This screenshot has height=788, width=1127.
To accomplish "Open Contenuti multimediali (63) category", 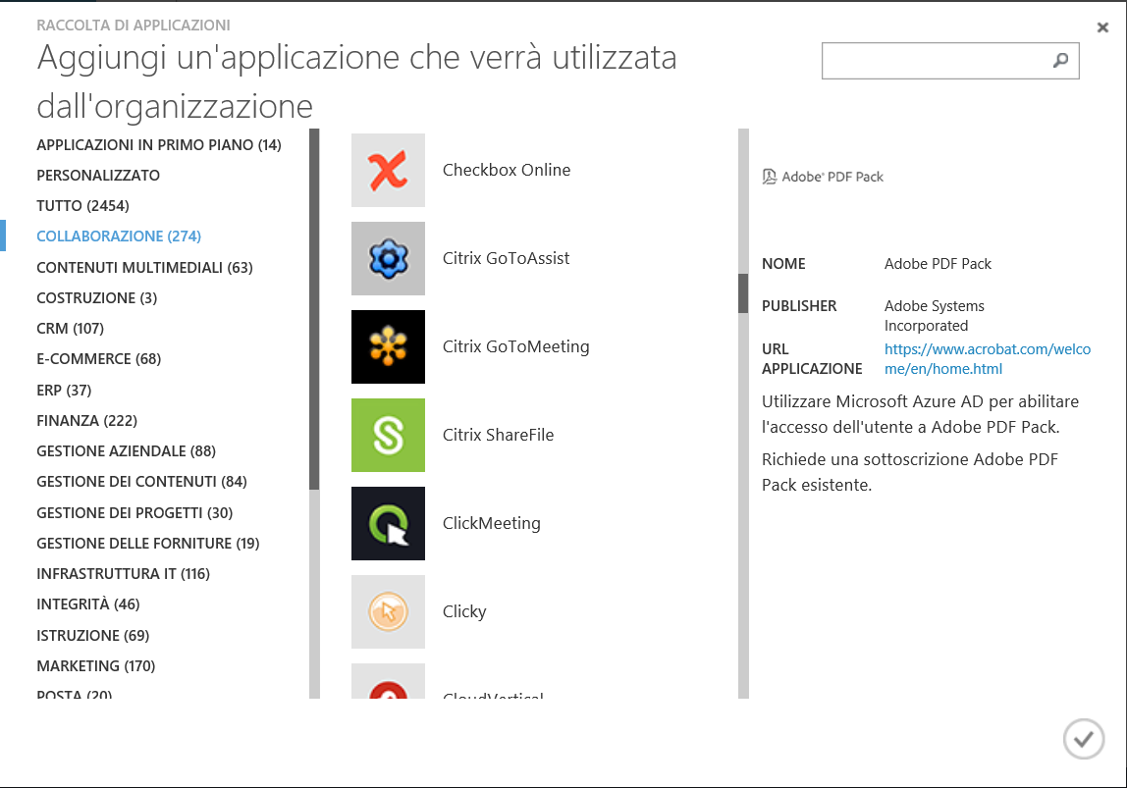I will [144, 268].
